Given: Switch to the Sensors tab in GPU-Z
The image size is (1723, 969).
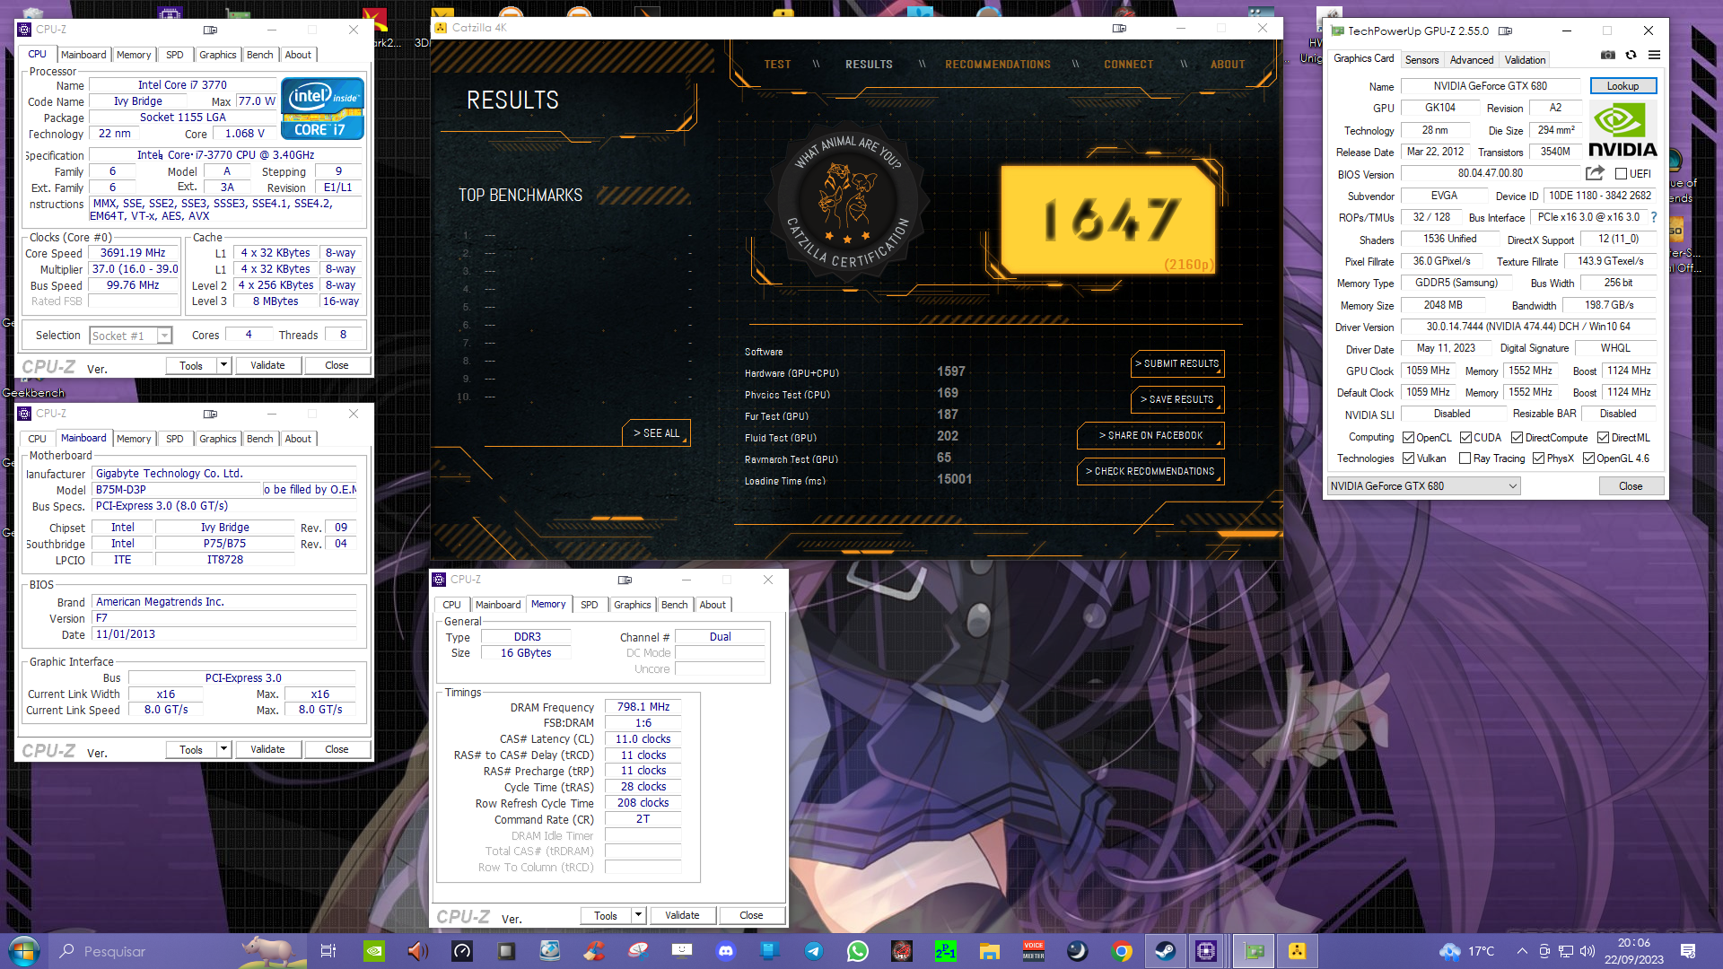Looking at the screenshot, I should tap(1421, 60).
